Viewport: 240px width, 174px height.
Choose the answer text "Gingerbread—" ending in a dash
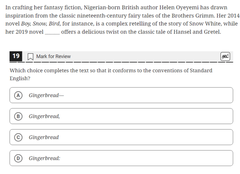pyautogui.click(x=46, y=95)
